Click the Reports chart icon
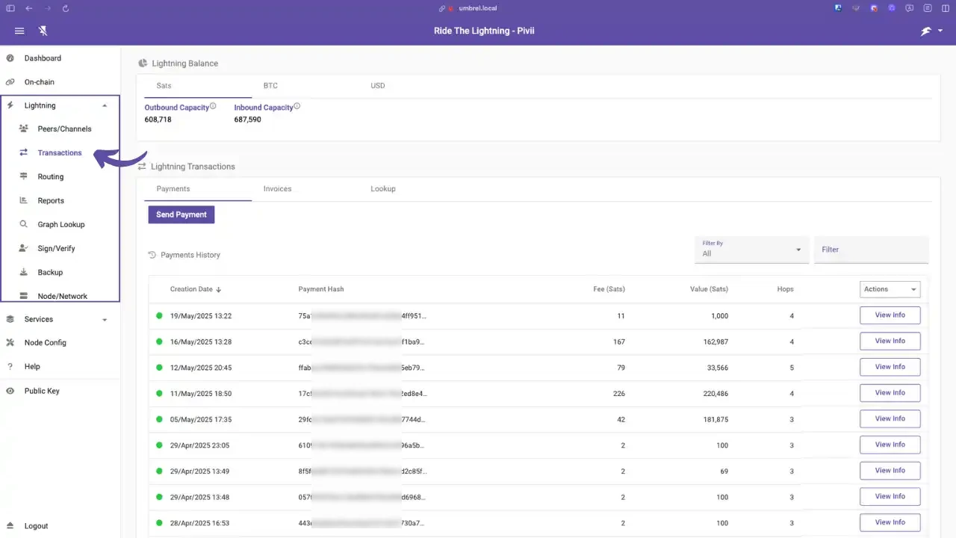 [x=23, y=200]
